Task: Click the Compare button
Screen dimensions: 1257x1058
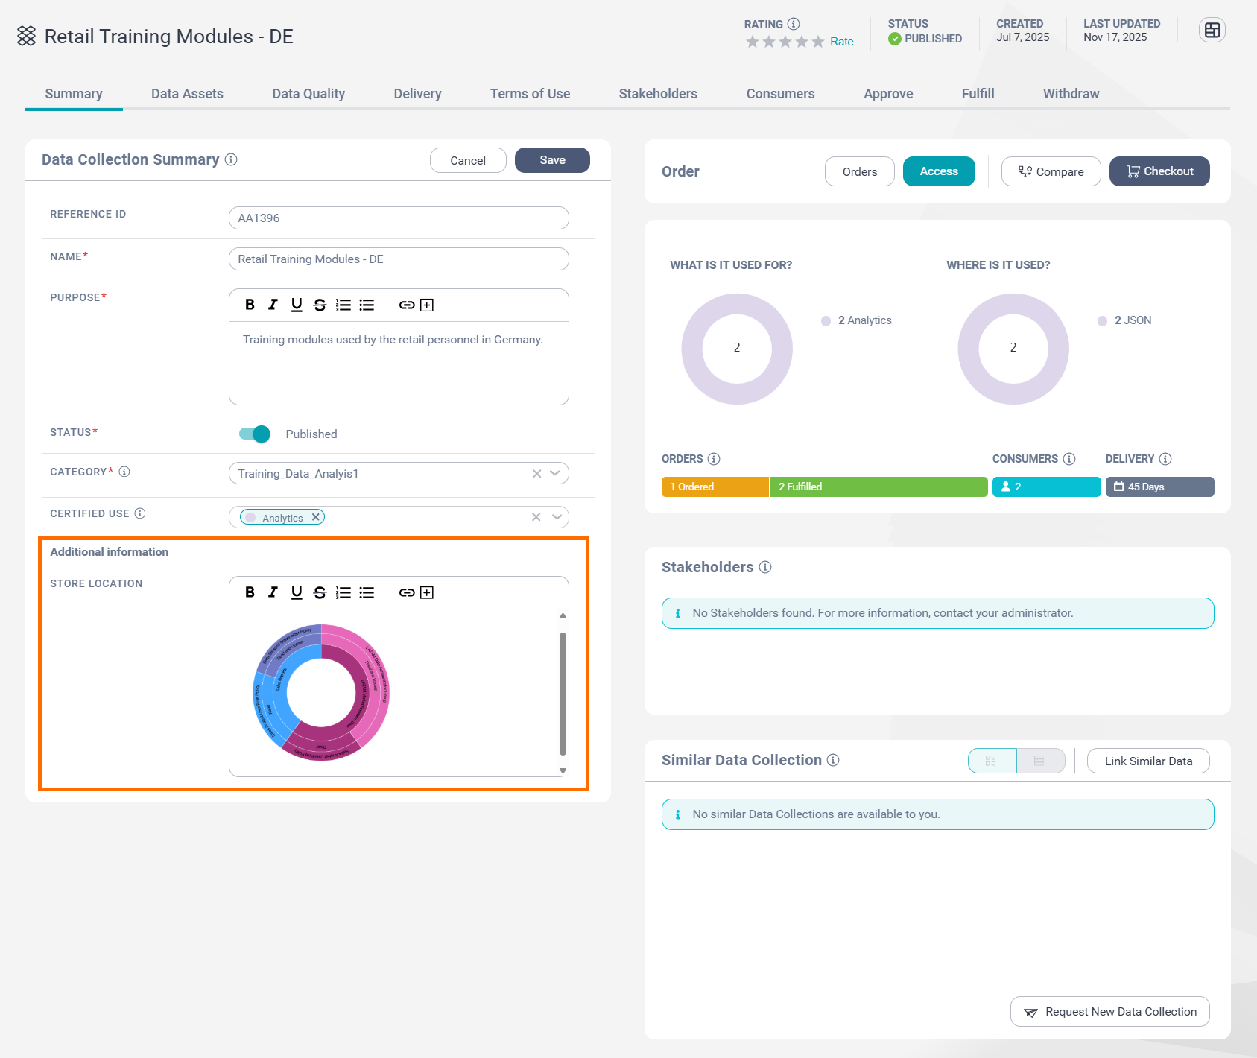Action: tap(1051, 171)
